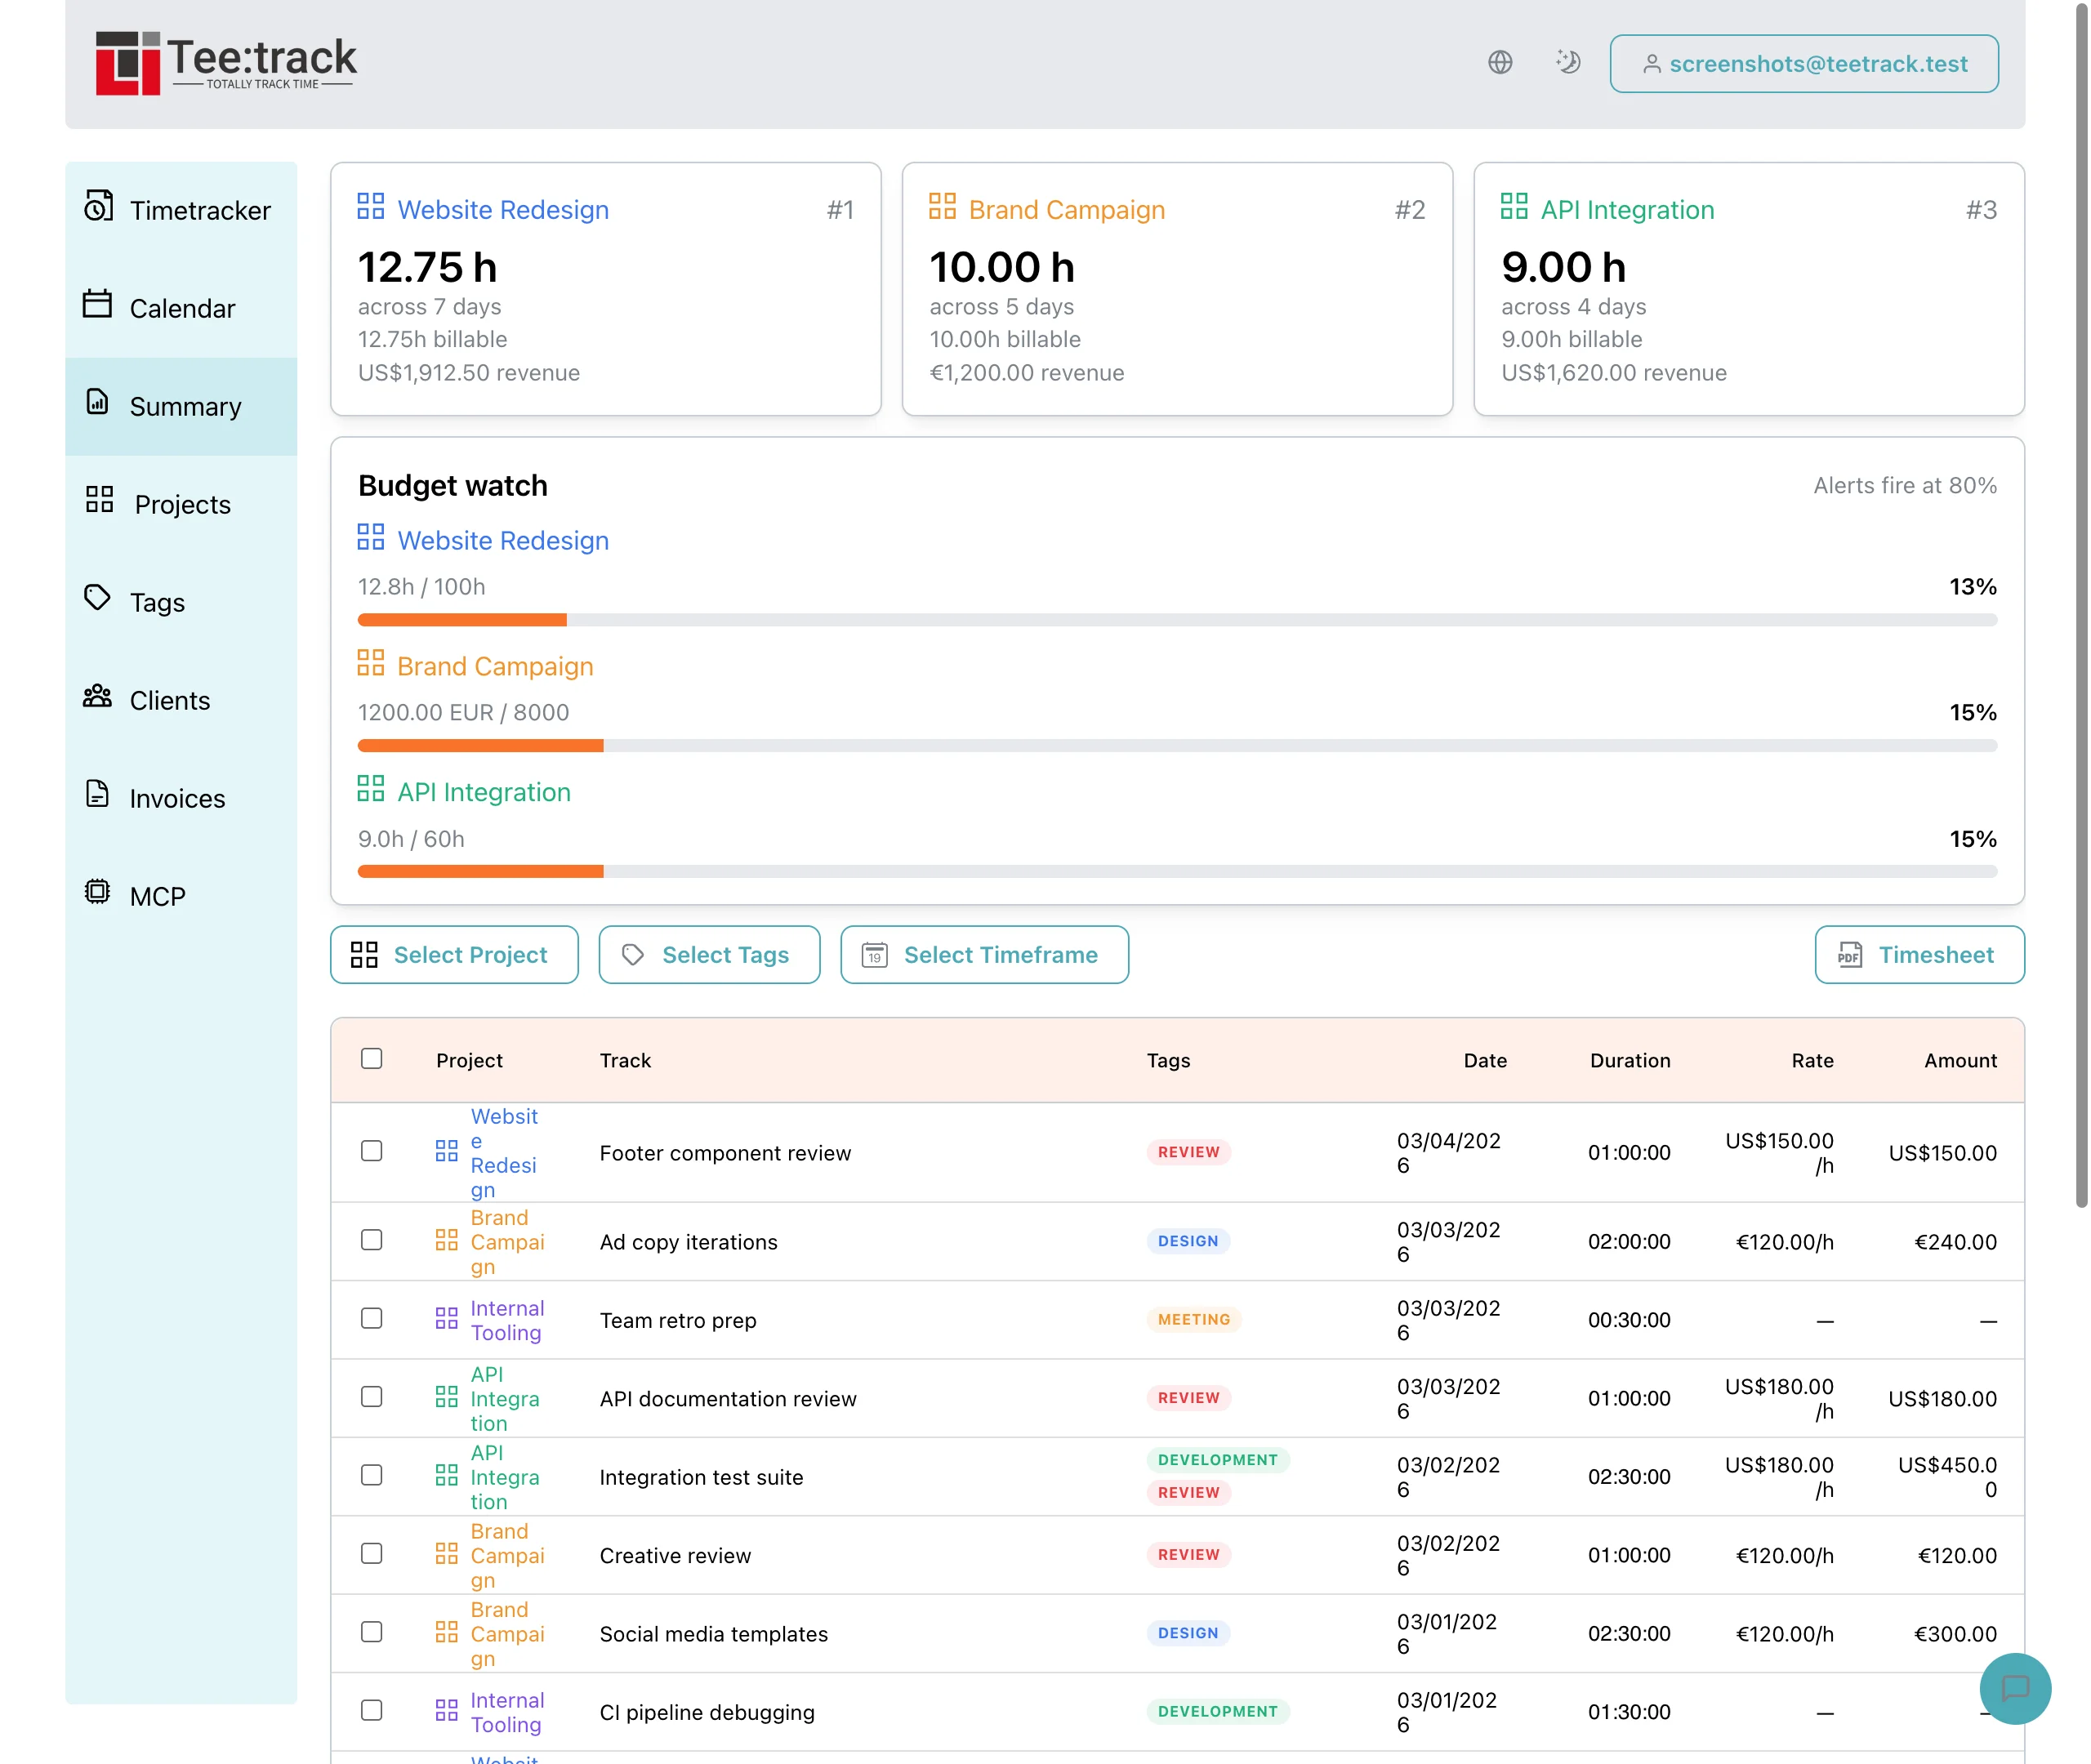Open language settings via the globe icon
This screenshot has height=1764, width=2091.
[x=1499, y=62]
